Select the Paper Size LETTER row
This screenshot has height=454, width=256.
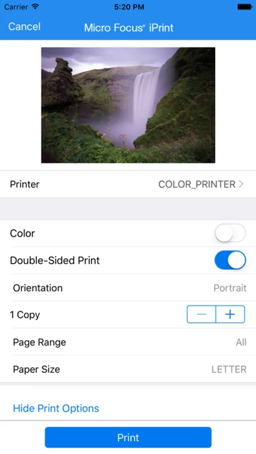coord(128,369)
